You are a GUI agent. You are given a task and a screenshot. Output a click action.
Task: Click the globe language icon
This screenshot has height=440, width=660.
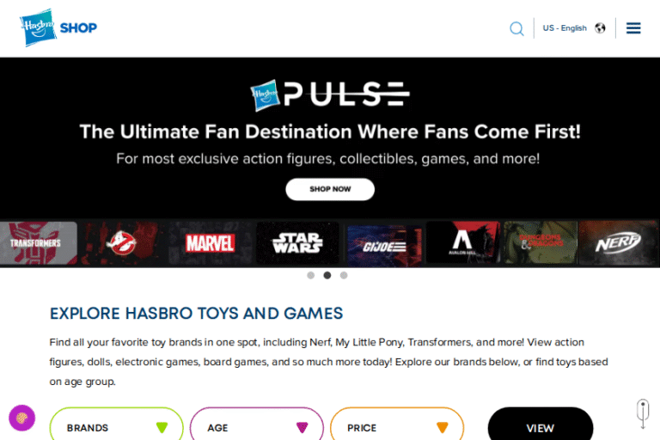tap(600, 28)
